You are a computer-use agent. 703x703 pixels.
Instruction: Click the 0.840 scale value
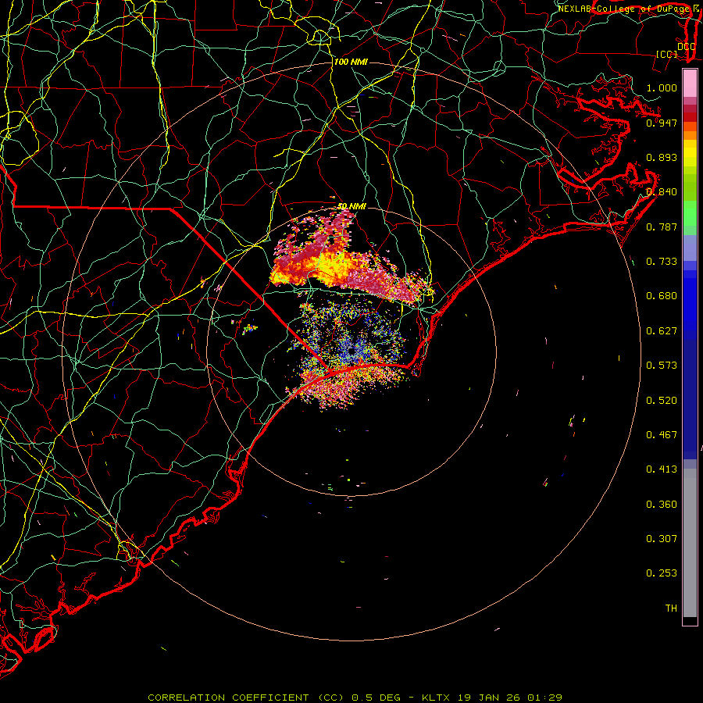pos(662,192)
